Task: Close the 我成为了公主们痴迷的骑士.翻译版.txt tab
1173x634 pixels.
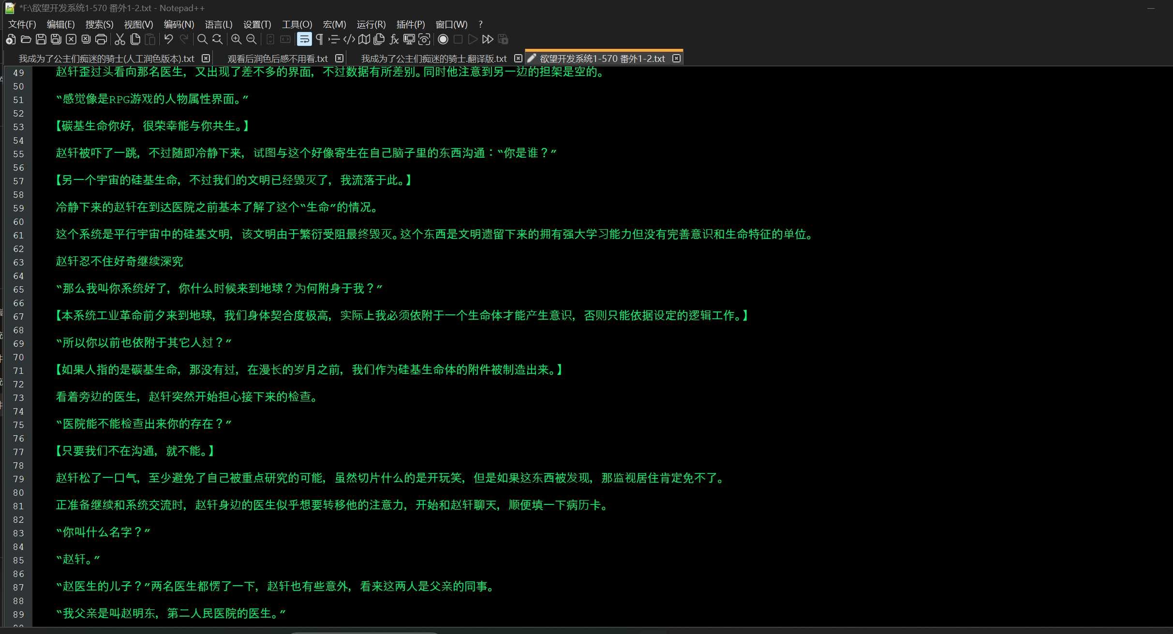Action: tap(518, 59)
